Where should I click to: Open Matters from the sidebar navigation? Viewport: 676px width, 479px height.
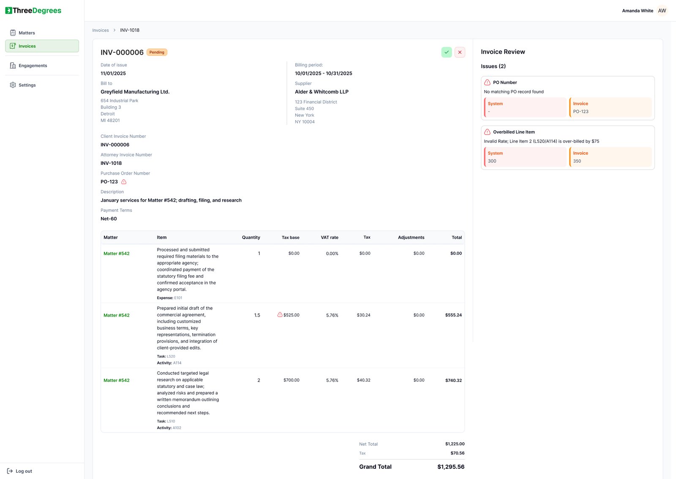(27, 33)
